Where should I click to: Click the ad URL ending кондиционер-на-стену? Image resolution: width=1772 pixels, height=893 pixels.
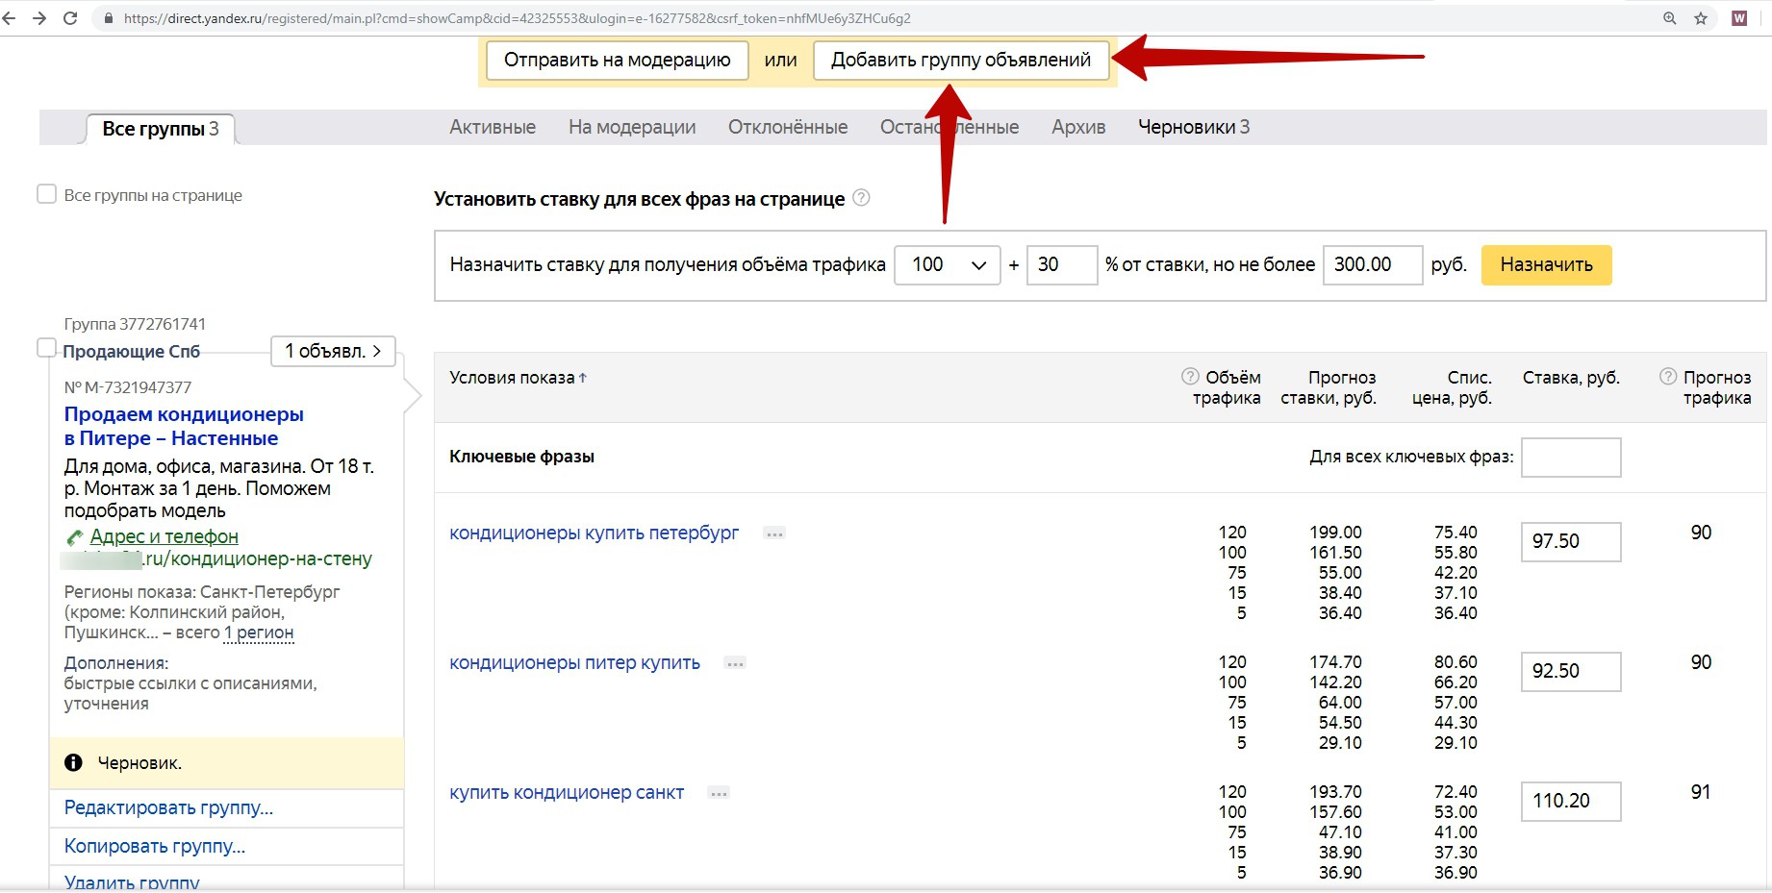tap(216, 558)
